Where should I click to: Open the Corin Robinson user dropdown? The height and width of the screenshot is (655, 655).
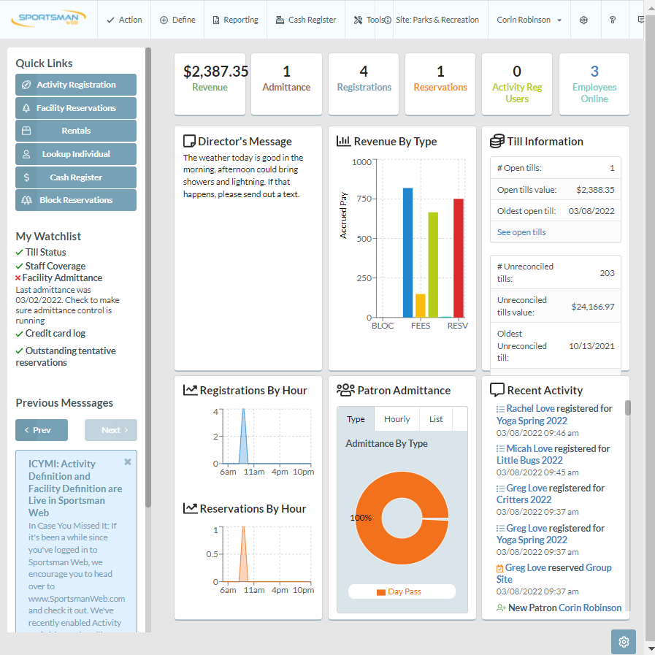coord(528,20)
